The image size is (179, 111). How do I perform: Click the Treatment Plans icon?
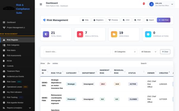4,71
